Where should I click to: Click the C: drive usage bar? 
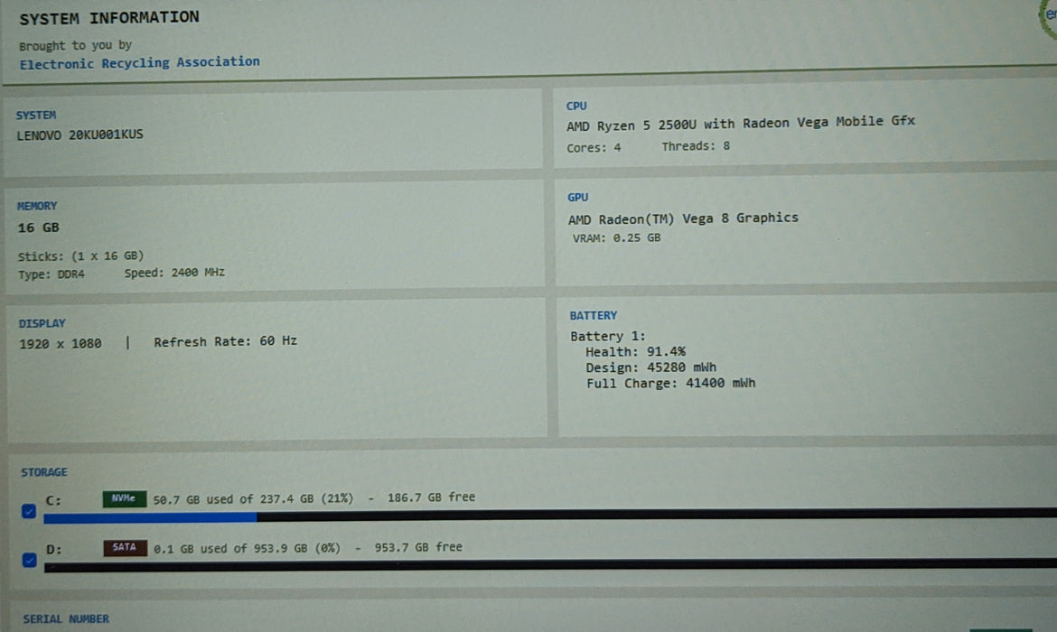[550, 516]
